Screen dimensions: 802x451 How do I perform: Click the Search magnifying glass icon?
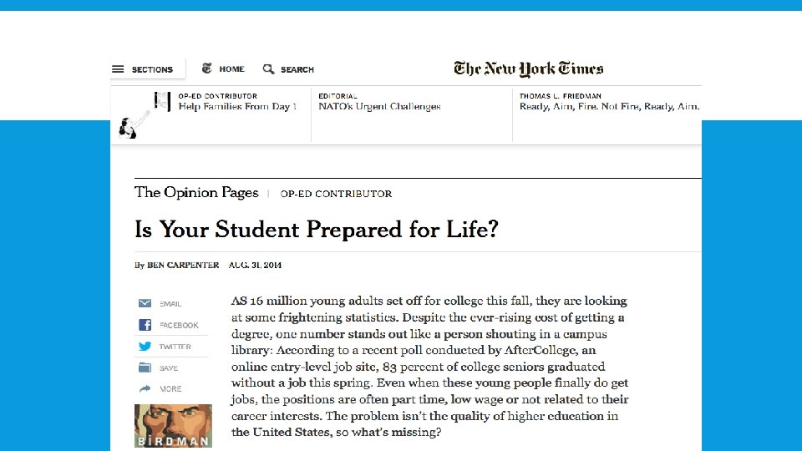pos(268,69)
